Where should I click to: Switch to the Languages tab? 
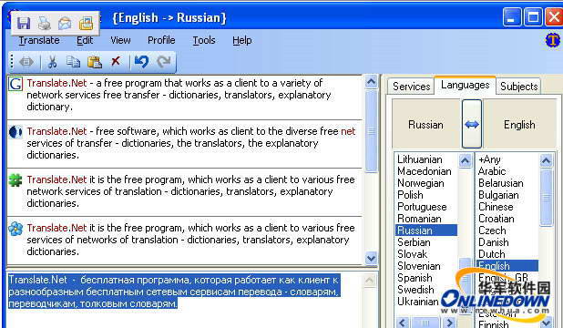click(465, 85)
